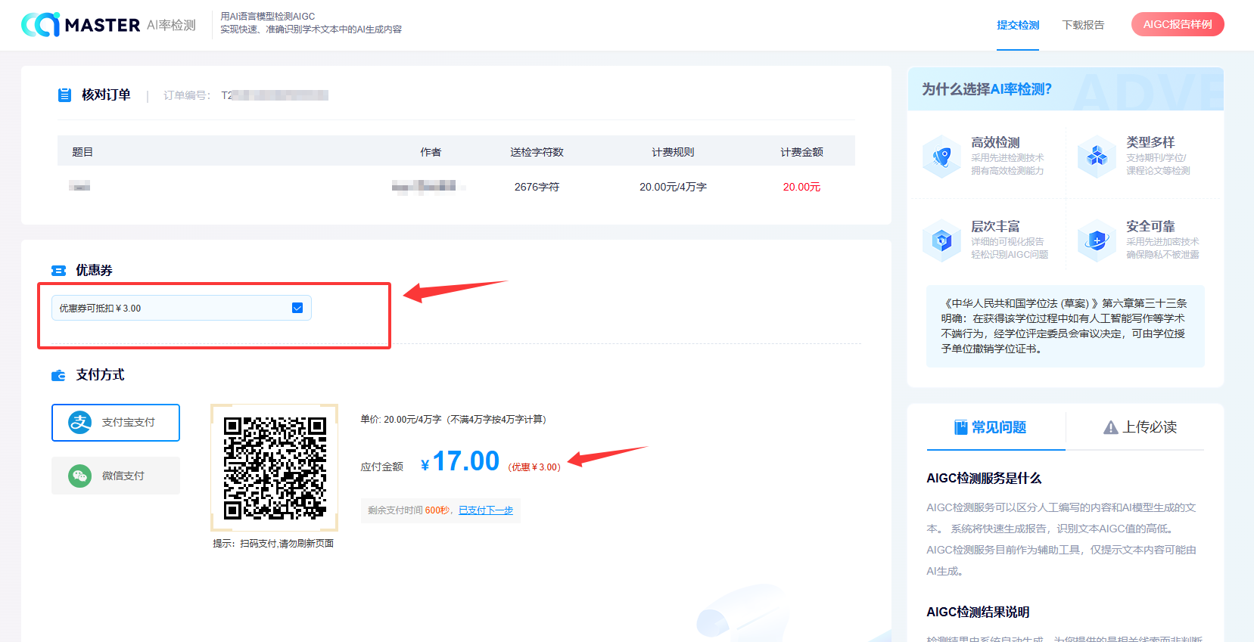
Task: Click the 扫码支付 refresh hint text
Action: click(273, 544)
